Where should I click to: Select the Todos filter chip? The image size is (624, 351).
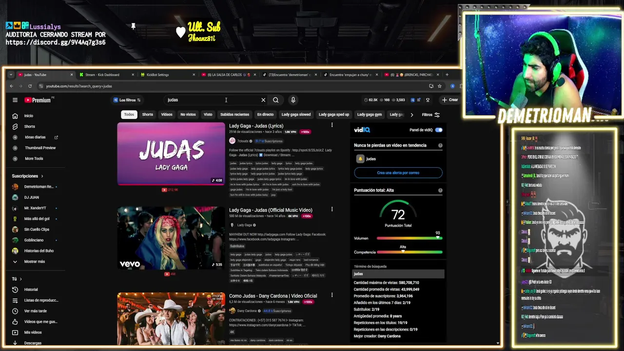pyautogui.click(x=129, y=115)
